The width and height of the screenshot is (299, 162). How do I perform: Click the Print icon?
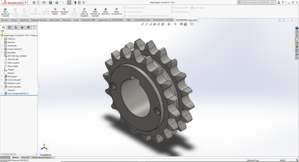pyautogui.click(x=57, y=3)
